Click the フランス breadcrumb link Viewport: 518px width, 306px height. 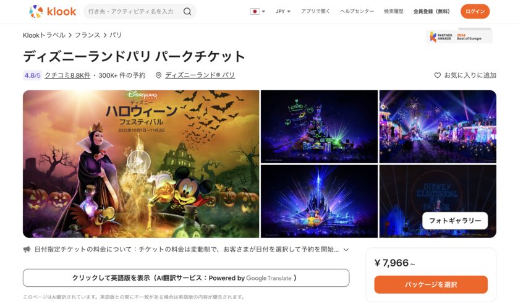click(x=87, y=35)
